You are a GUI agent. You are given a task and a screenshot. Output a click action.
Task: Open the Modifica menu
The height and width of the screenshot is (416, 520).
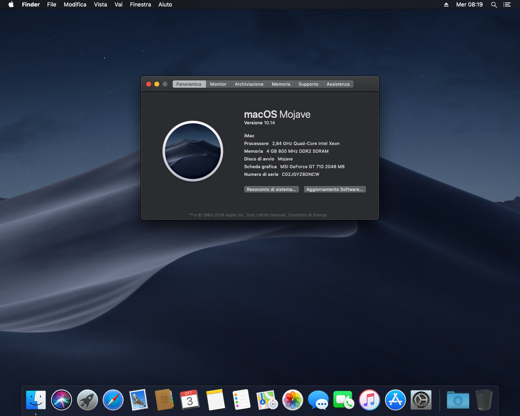(75, 4)
